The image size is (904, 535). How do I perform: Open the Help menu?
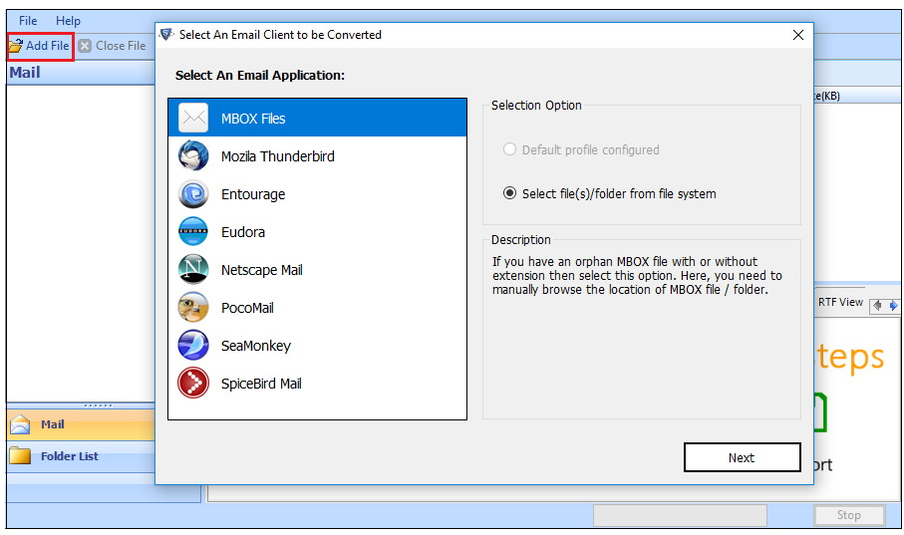[68, 21]
